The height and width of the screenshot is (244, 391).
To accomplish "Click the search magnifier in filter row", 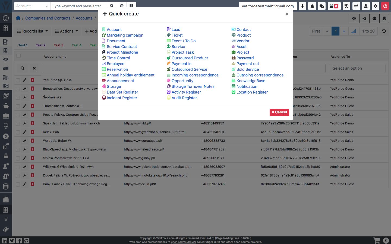I will 23,68.
